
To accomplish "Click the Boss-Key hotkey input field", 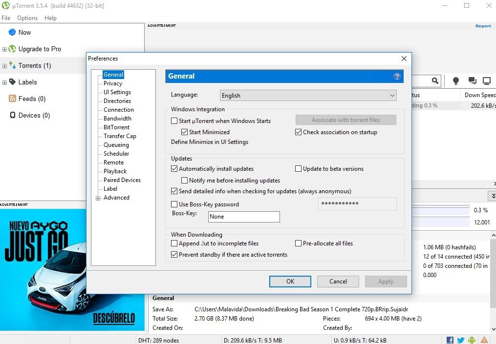I will pyautogui.click(x=244, y=217).
